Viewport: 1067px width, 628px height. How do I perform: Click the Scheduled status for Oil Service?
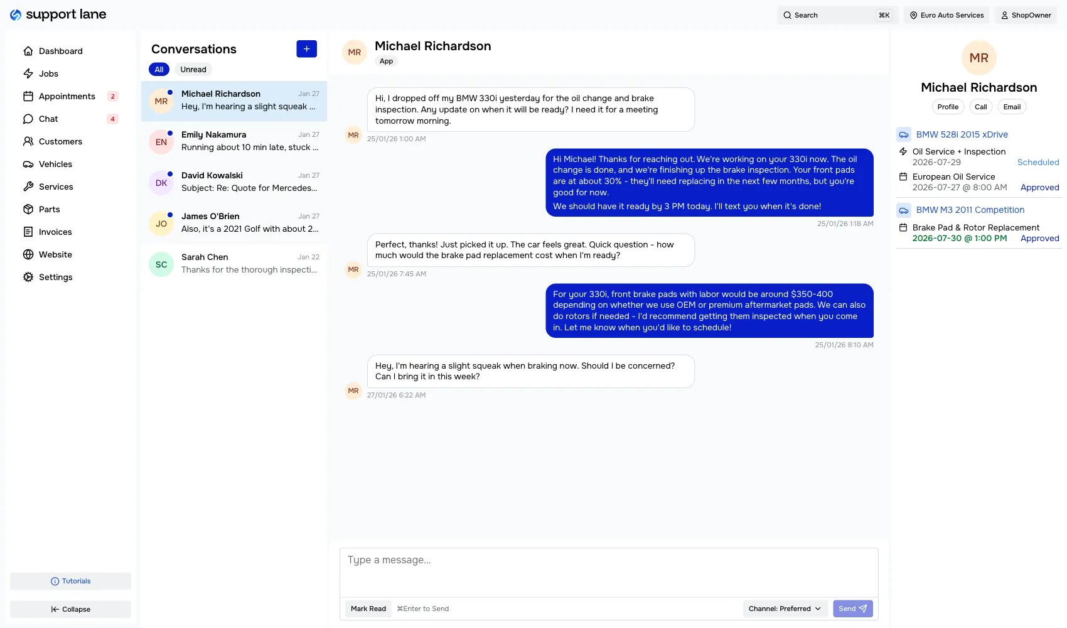[x=1038, y=162]
